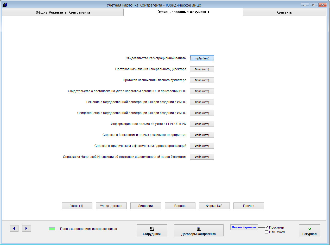
Task: Switch to Общие Реквизиты Контрагента tab
Action: pyautogui.click(x=63, y=12)
